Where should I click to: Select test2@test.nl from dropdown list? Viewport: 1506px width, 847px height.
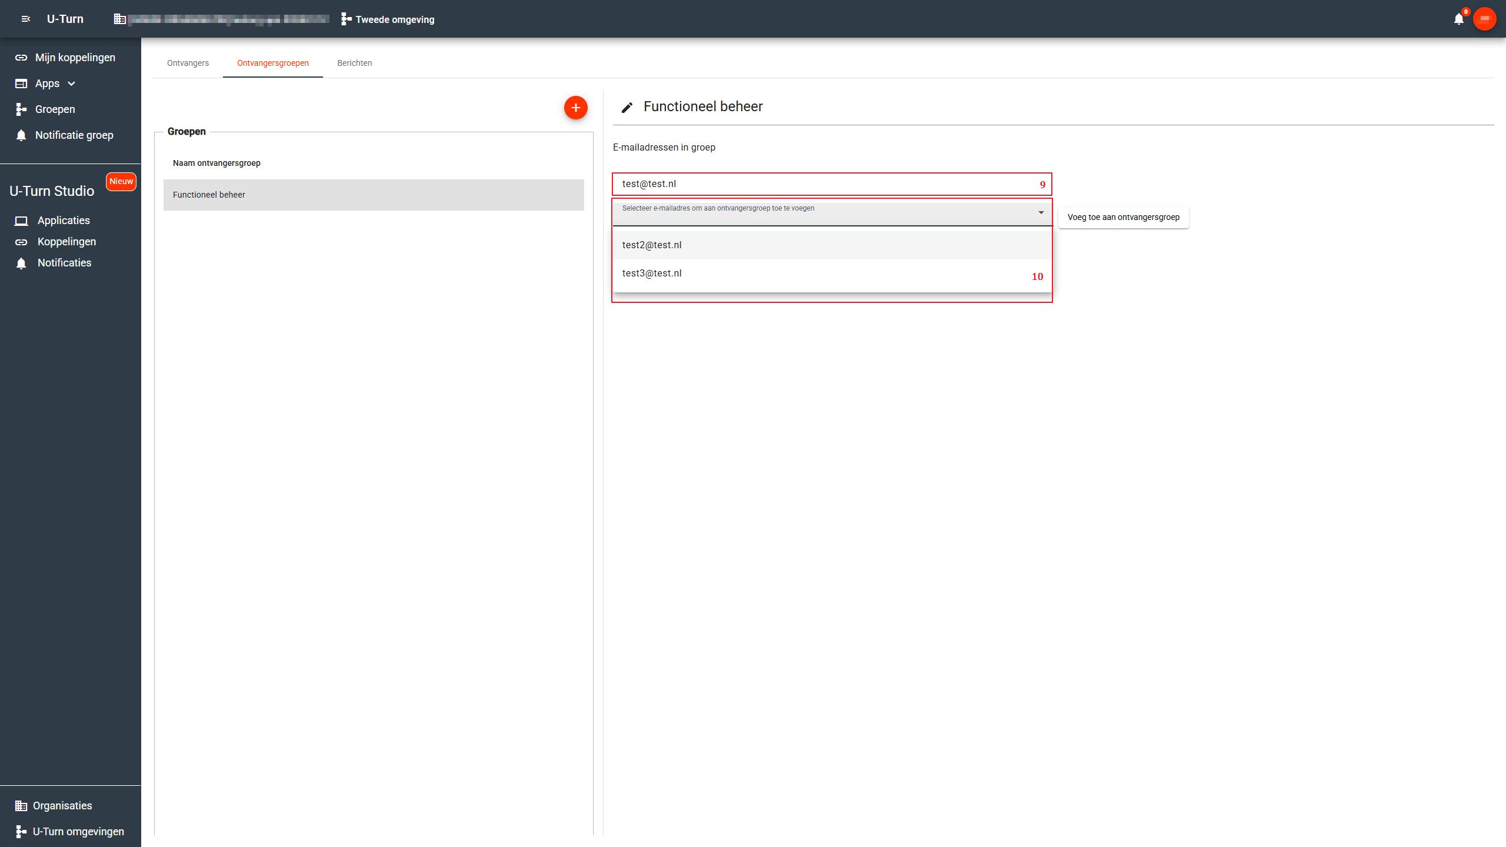pos(652,245)
